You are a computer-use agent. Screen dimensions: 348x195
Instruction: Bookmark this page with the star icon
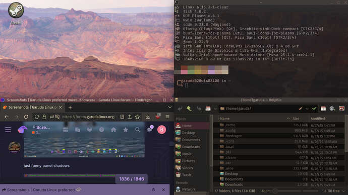coord(138,117)
